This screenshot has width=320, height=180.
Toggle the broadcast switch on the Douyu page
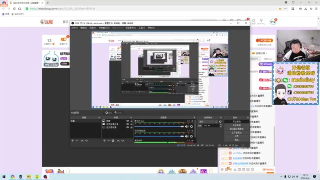click(64, 39)
